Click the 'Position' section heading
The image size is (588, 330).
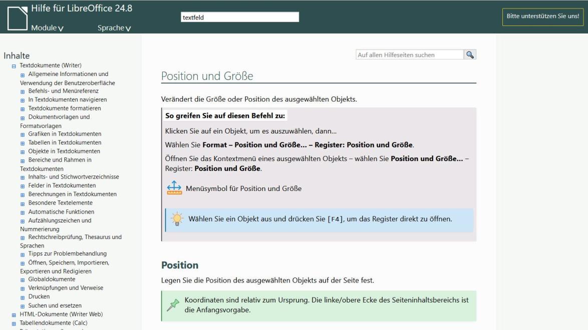click(180, 265)
